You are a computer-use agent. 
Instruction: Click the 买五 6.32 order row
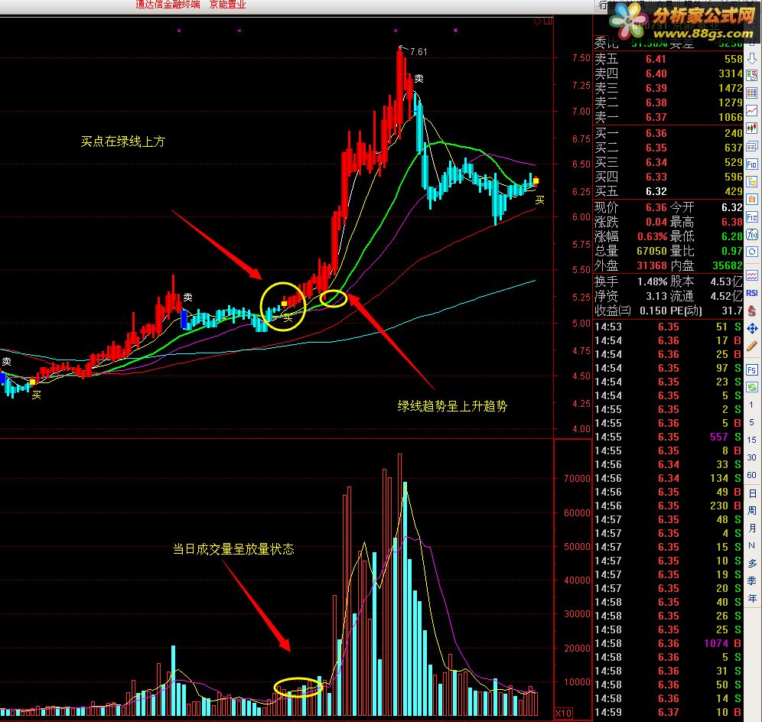point(668,191)
